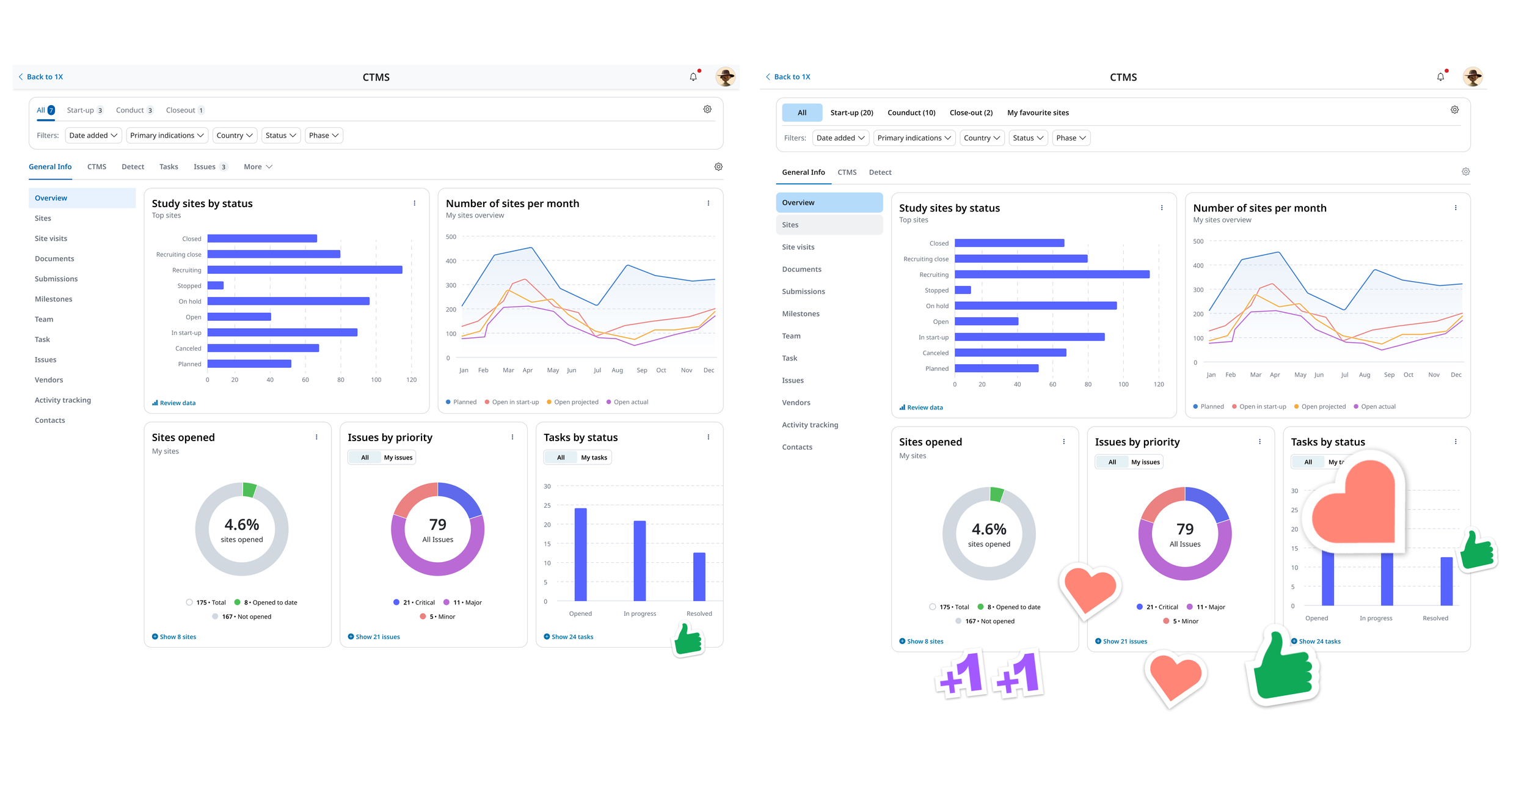Viewport: 1527px width, 787px height.
Task: Click Open projected legend dot in left chart
Action: pos(549,402)
